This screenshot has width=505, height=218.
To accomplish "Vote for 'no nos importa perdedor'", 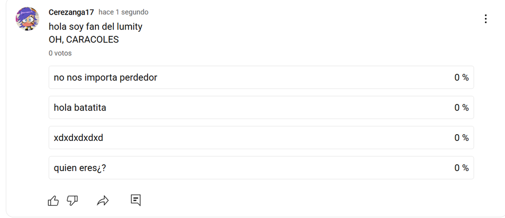I will [x=261, y=77].
